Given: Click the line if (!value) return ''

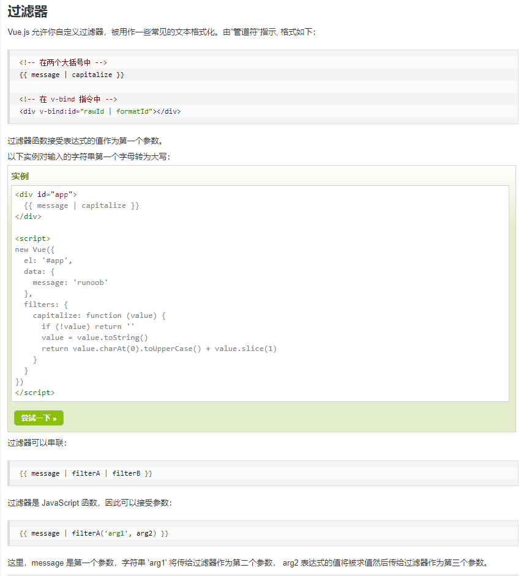Looking at the screenshot, I should 88,327.
